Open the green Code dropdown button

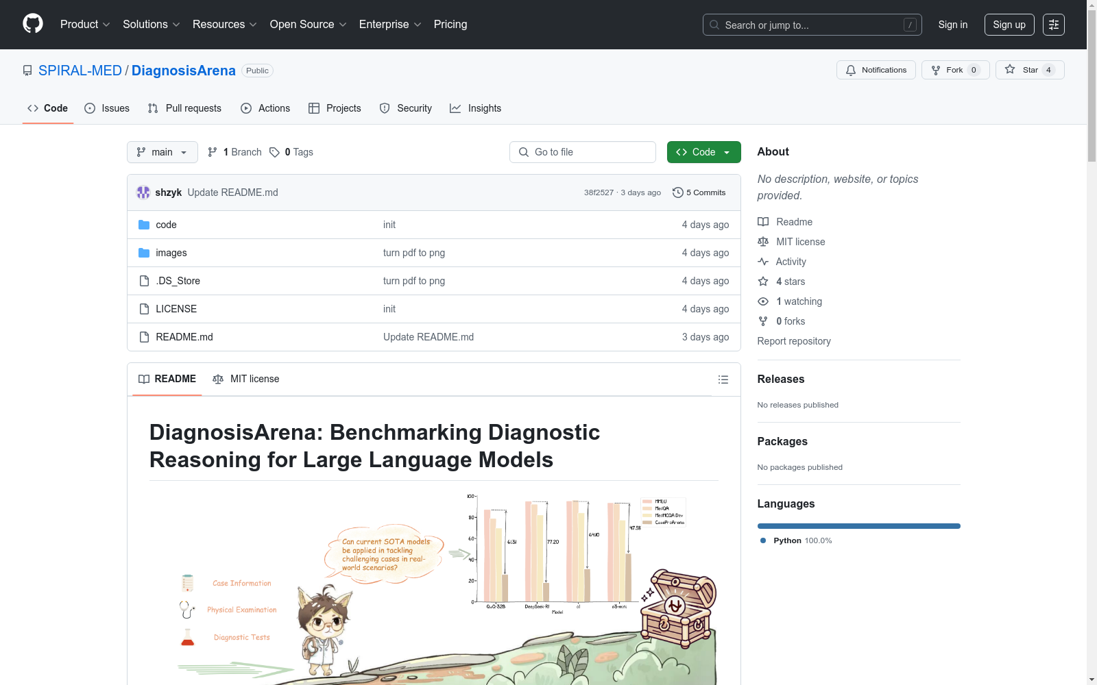tap(703, 152)
